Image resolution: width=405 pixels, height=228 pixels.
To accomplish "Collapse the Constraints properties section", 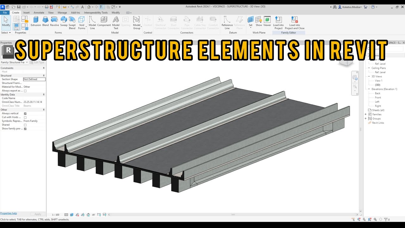I will tap(44, 68).
